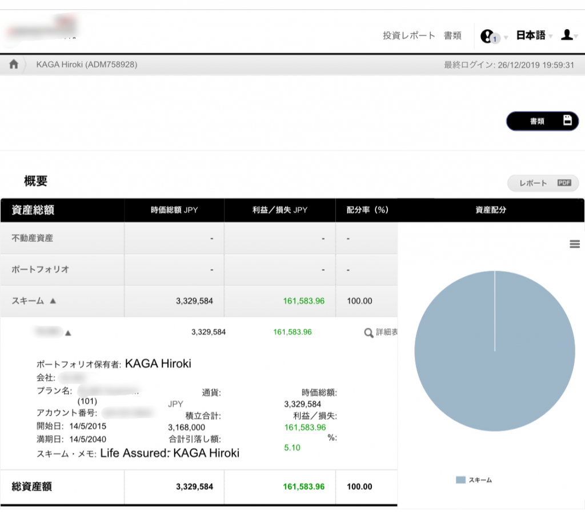
Task: Click the black 書類 button
Action: (x=542, y=121)
